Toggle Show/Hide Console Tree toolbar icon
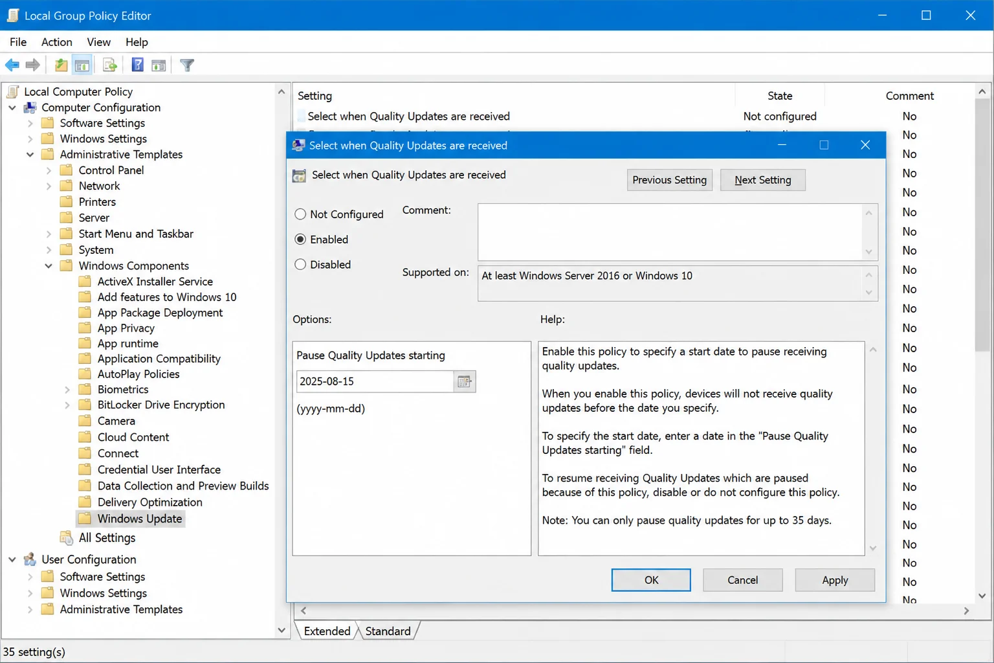 (x=82, y=65)
